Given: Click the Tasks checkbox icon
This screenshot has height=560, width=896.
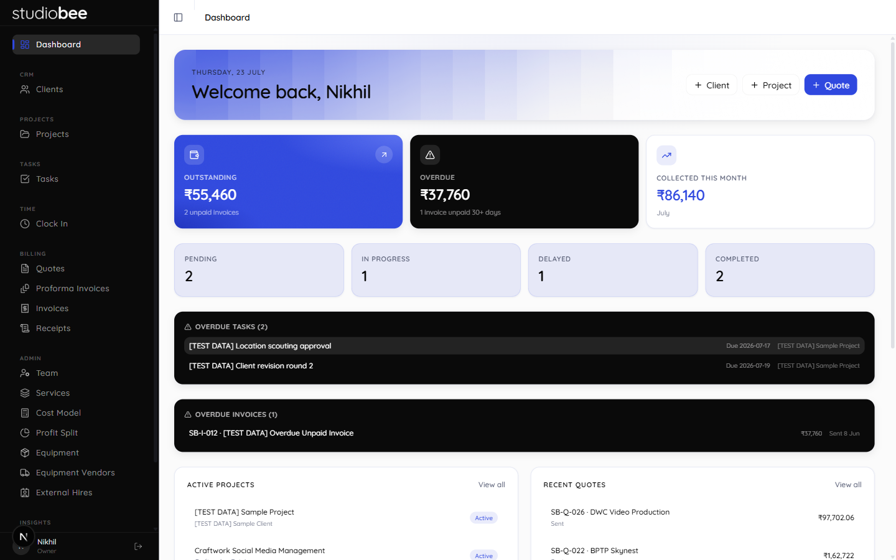Looking at the screenshot, I should click(25, 179).
